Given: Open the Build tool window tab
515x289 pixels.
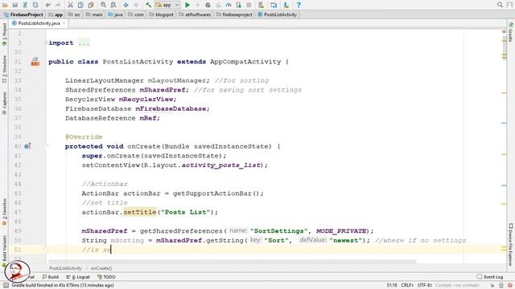Looking at the screenshot, I should coord(51,277).
